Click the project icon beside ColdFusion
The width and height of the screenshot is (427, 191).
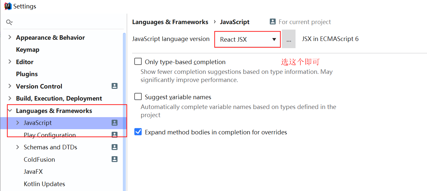114,159
